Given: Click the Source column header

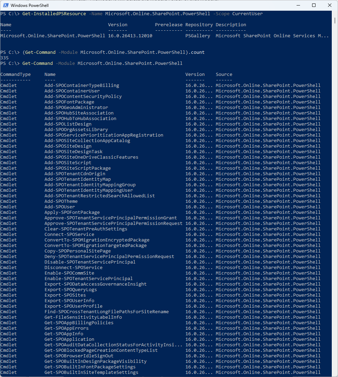Looking at the screenshot, I should (224, 75).
